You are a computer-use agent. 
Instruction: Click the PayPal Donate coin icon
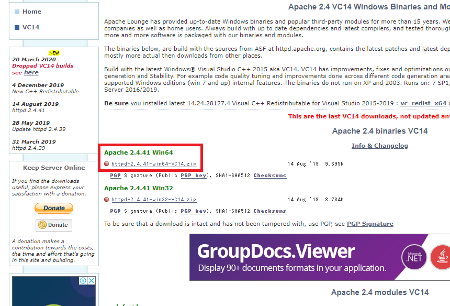[x=41, y=225]
